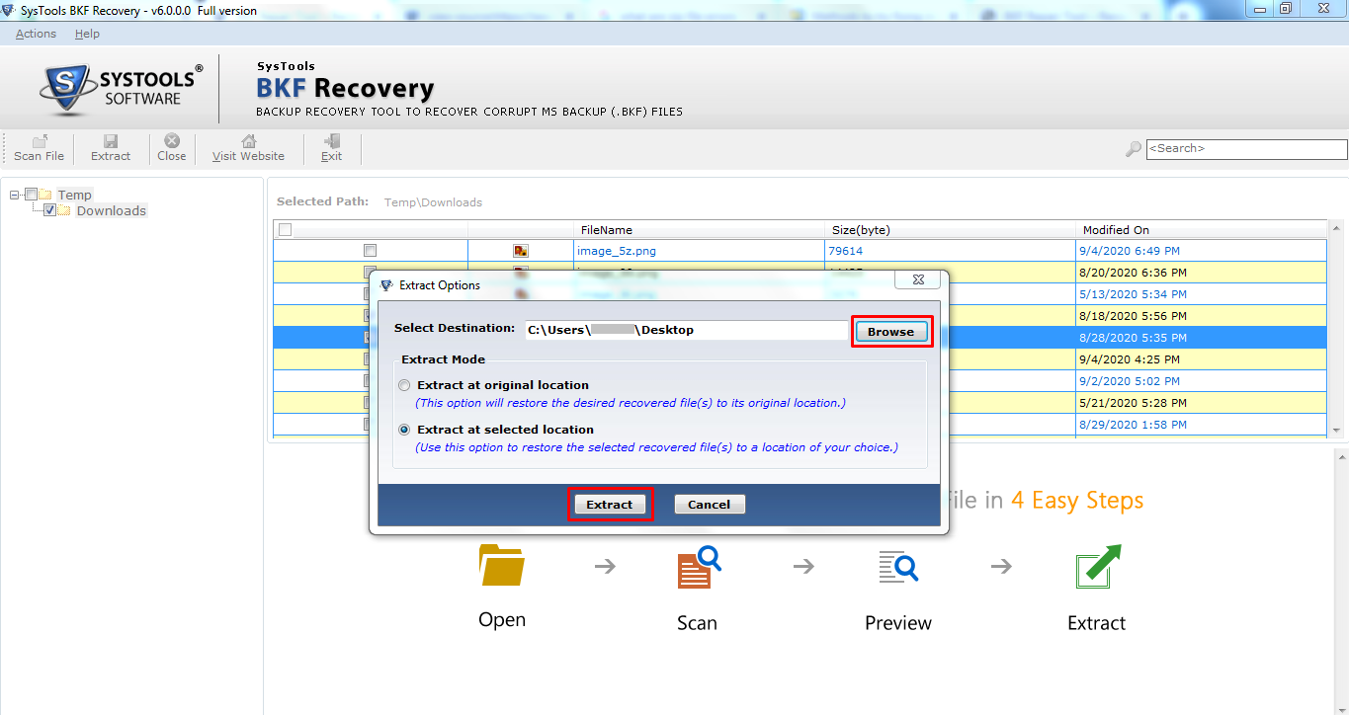Select the Temp tree item
Screen dimensions: 1349x715
(74, 195)
